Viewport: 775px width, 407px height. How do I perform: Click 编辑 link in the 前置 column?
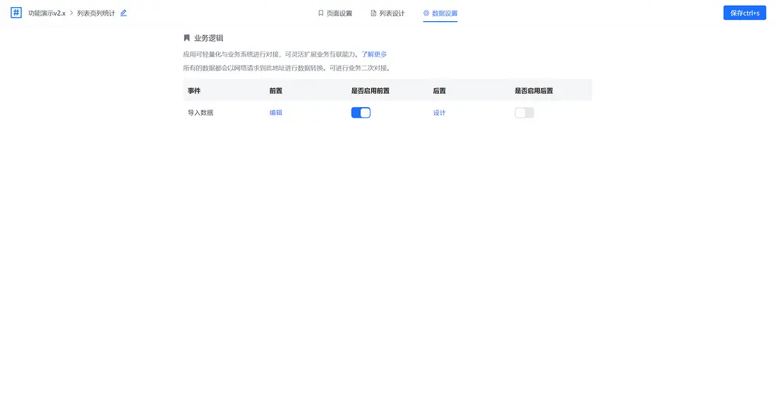[275, 112]
